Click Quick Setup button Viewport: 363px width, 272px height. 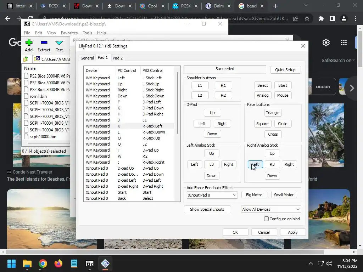[x=285, y=70]
